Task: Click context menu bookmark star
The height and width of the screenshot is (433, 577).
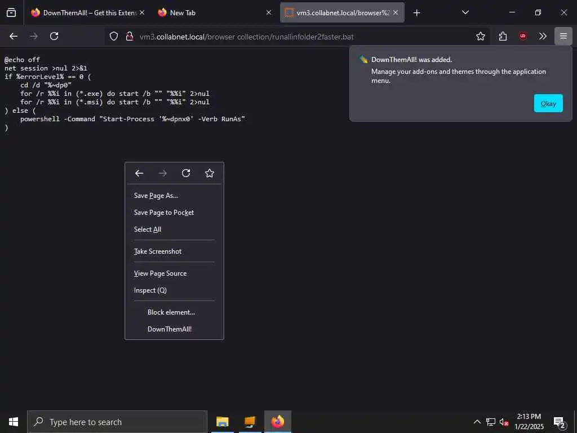Action: click(210, 173)
